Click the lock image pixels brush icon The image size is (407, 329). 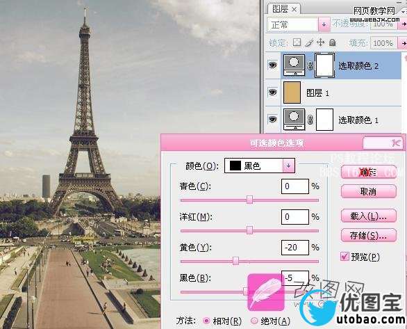309,42
